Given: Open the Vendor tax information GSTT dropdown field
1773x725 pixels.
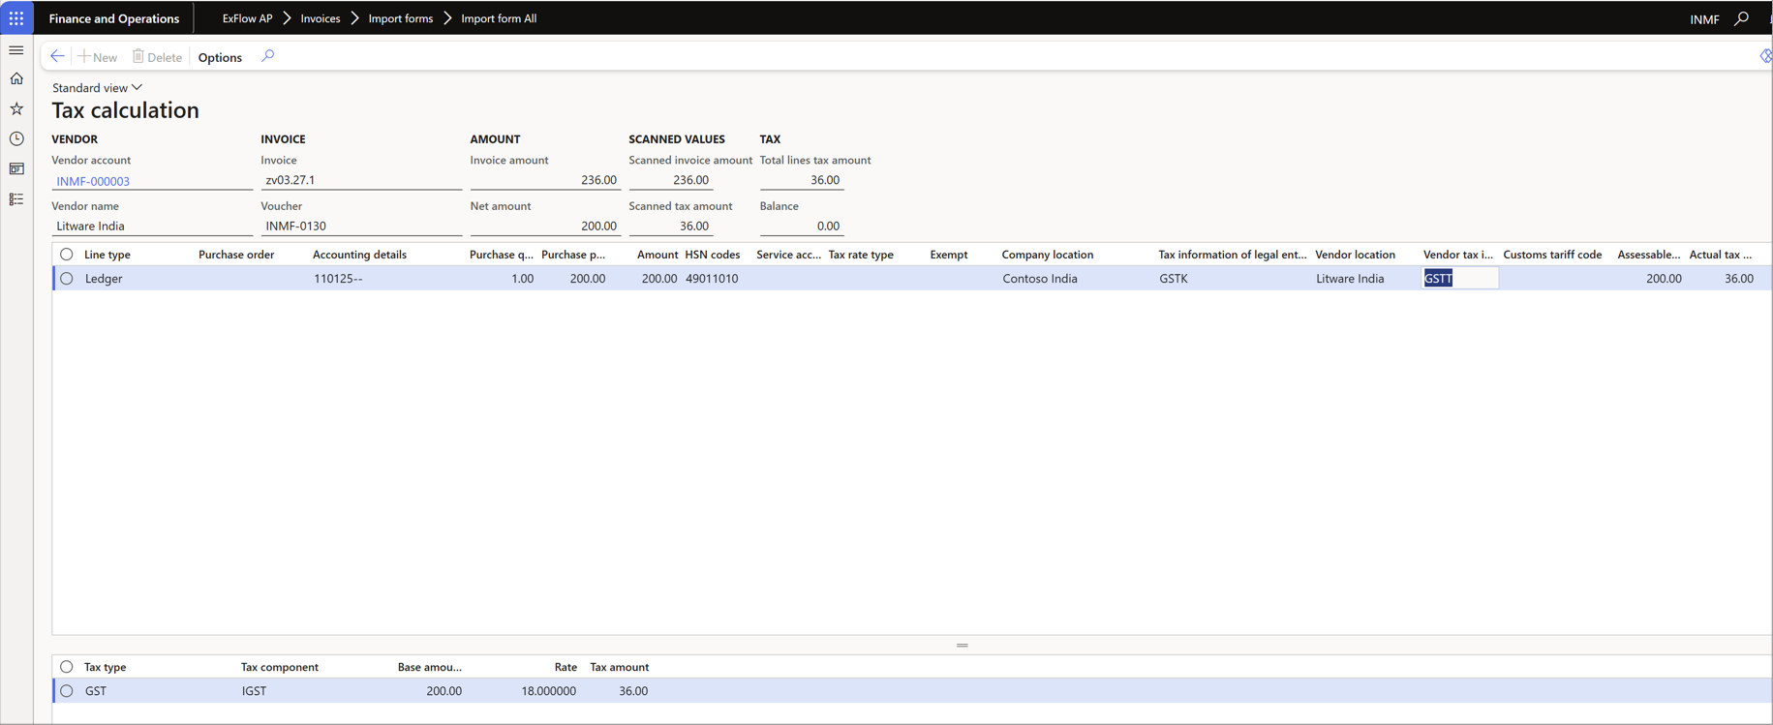Looking at the screenshot, I should 1460,279.
